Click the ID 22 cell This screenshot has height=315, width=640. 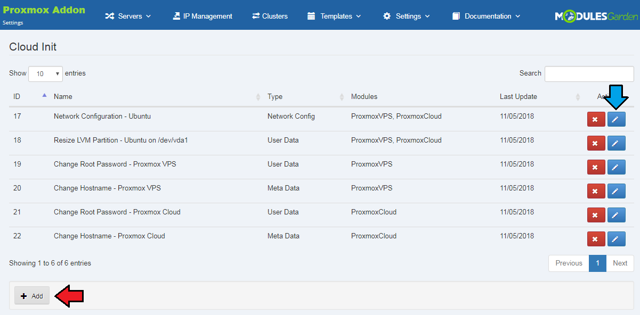click(17, 236)
